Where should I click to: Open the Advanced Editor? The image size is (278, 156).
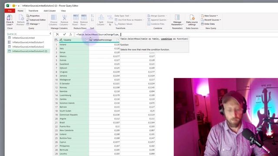(x=36, y=20)
